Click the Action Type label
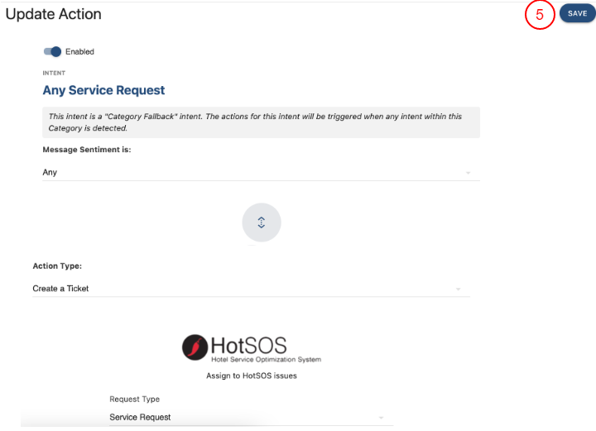This screenshot has height=431, width=596. pos(57,266)
